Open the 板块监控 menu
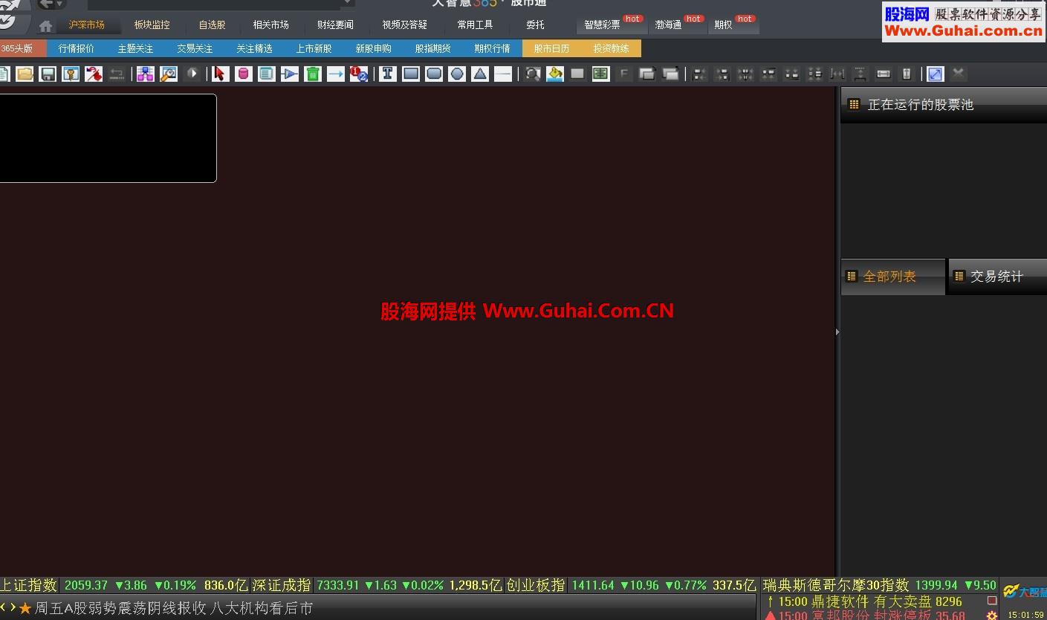 click(x=152, y=25)
